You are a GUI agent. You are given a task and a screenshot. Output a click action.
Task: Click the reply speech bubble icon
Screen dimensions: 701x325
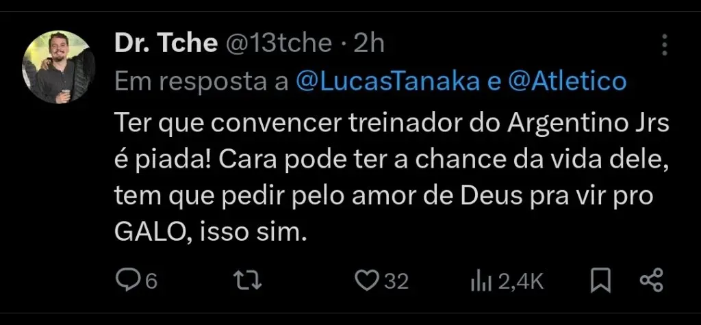coord(125,281)
